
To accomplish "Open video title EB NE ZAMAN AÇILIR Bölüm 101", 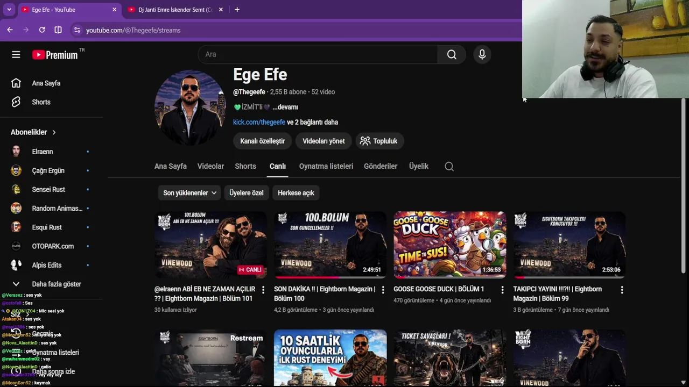I will click(205, 293).
